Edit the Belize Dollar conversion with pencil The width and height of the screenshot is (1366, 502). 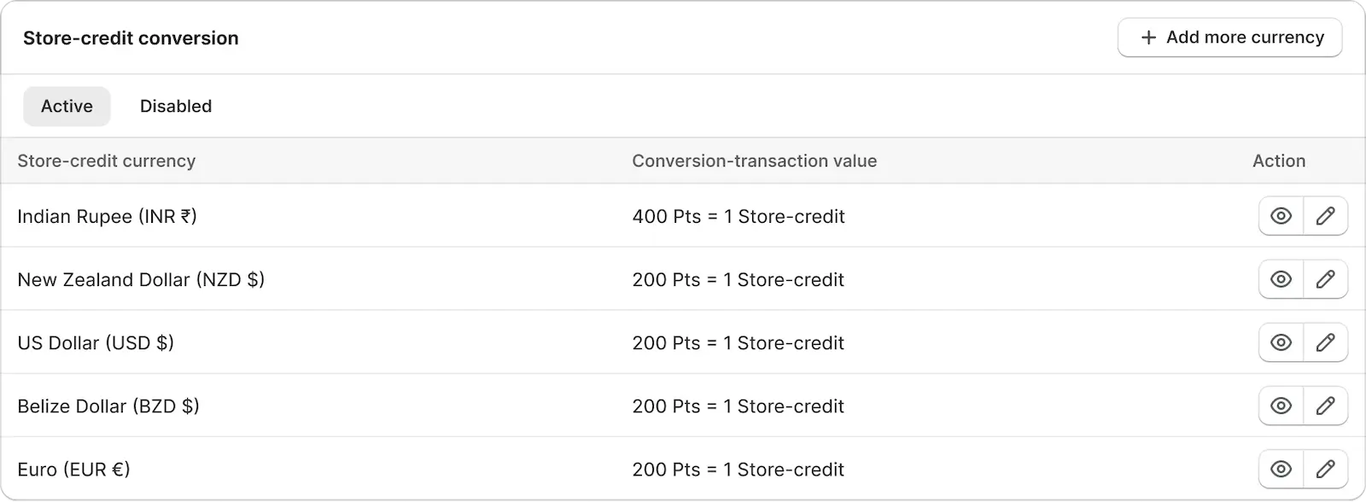click(x=1325, y=406)
